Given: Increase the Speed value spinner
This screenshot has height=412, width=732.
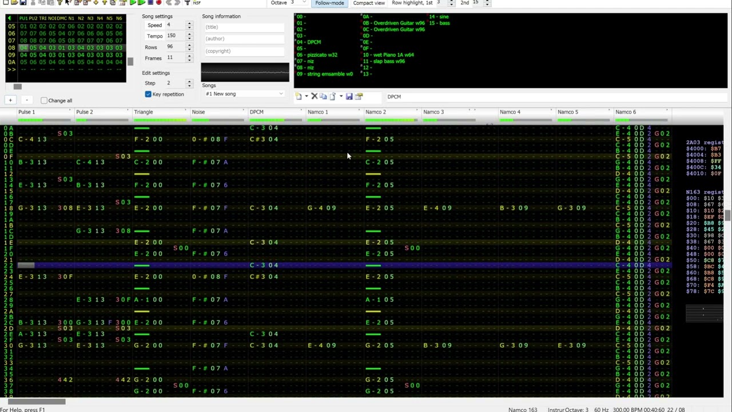Looking at the screenshot, I should pyautogui.click(x=189, y=23).
